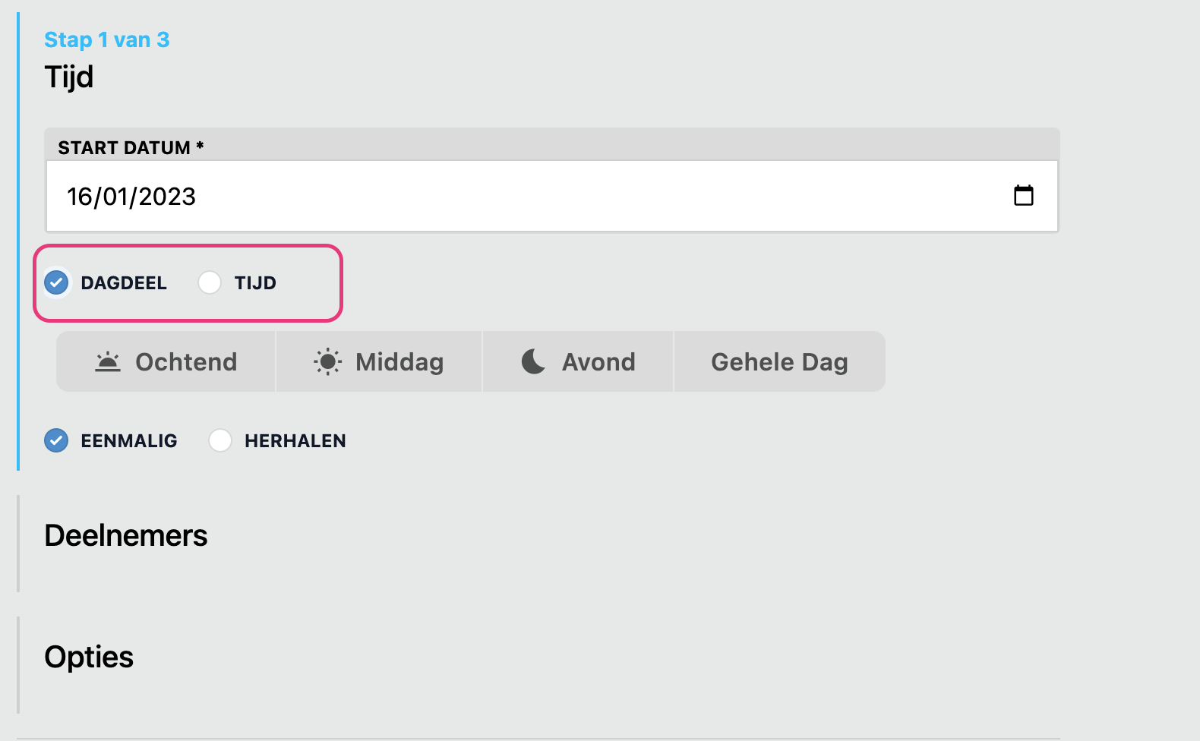
Task: Select the TIJD radio button
Action: (x=210, y=282)
